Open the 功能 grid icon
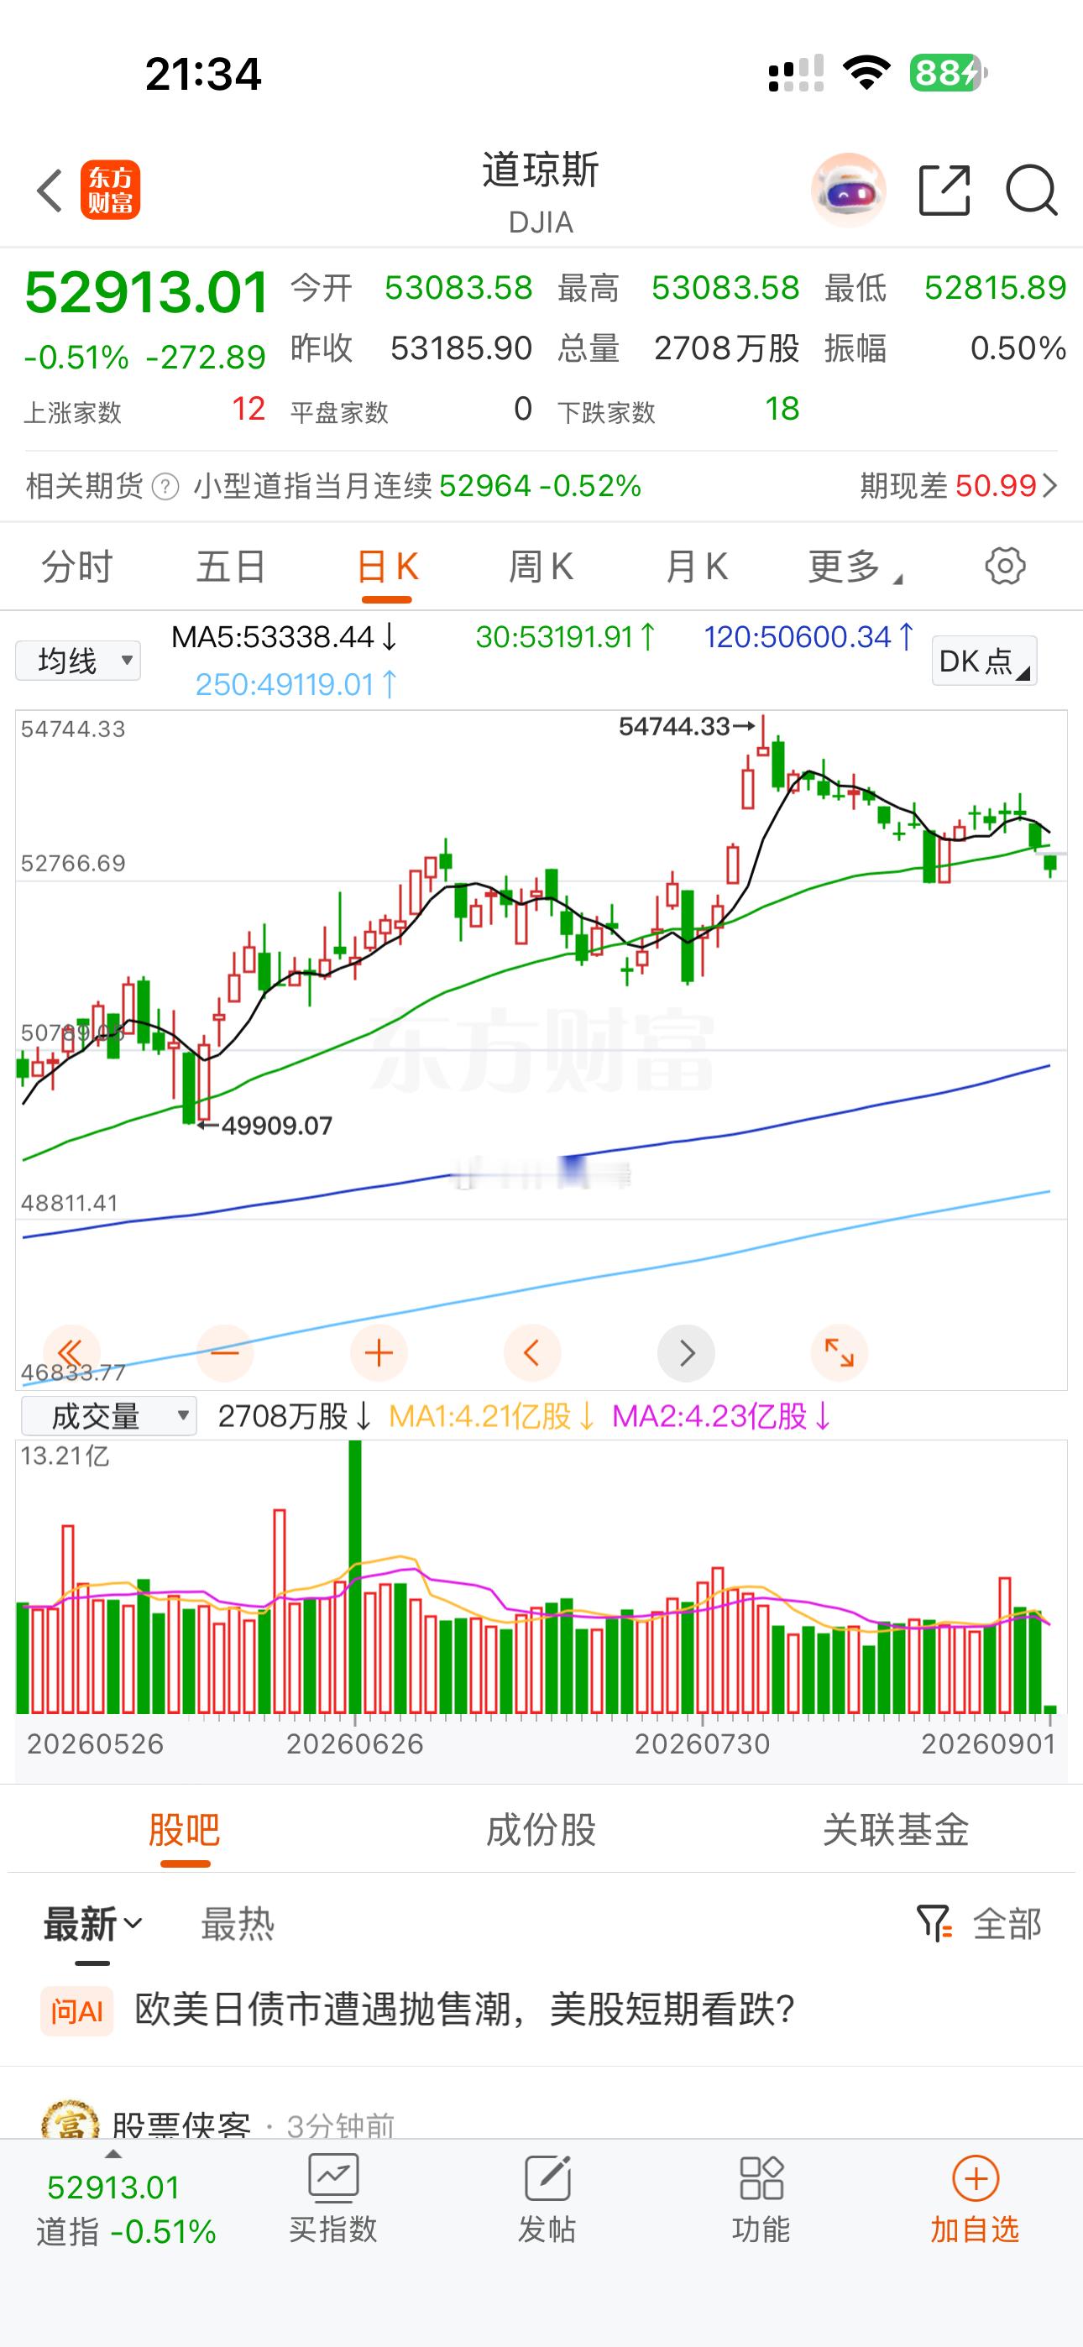The height and width of the screenshot is (2347, 1083). [x=761, y=2178]
